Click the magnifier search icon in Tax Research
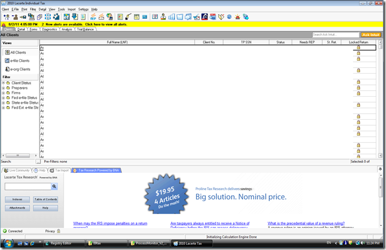The height and width of the screenshot is (250, 386). coord(54,186)
